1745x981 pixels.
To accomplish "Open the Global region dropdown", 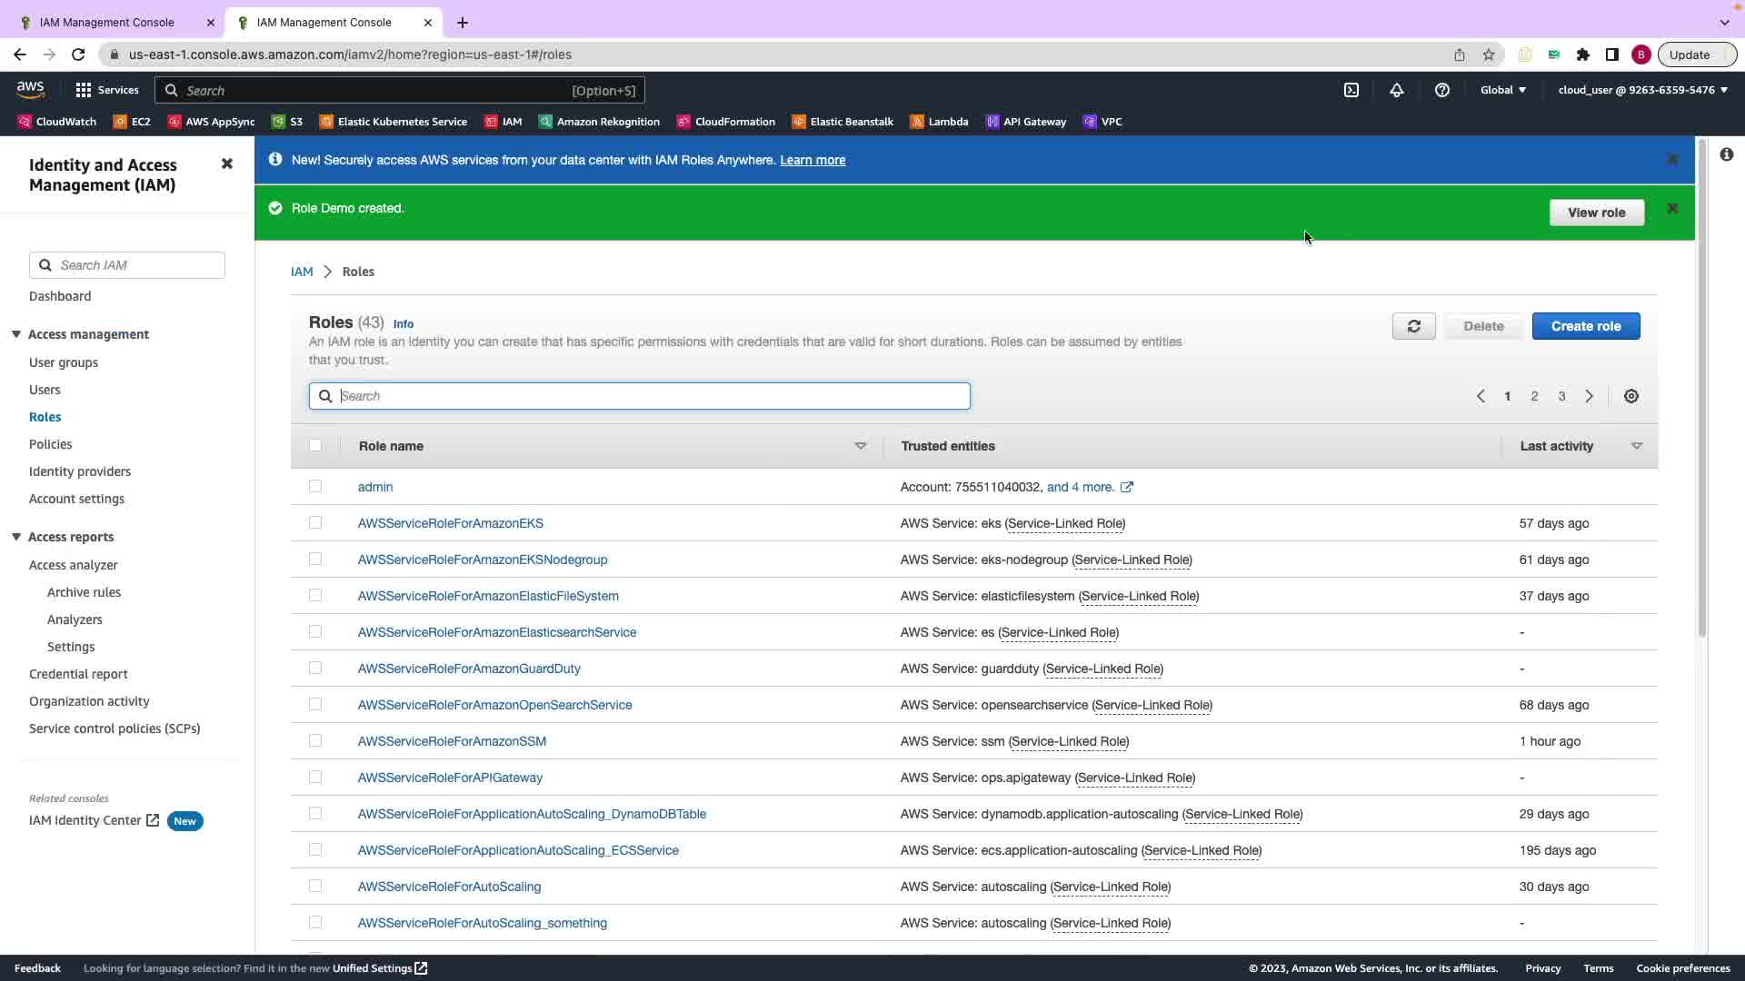I will click(x=1503, y=90).
